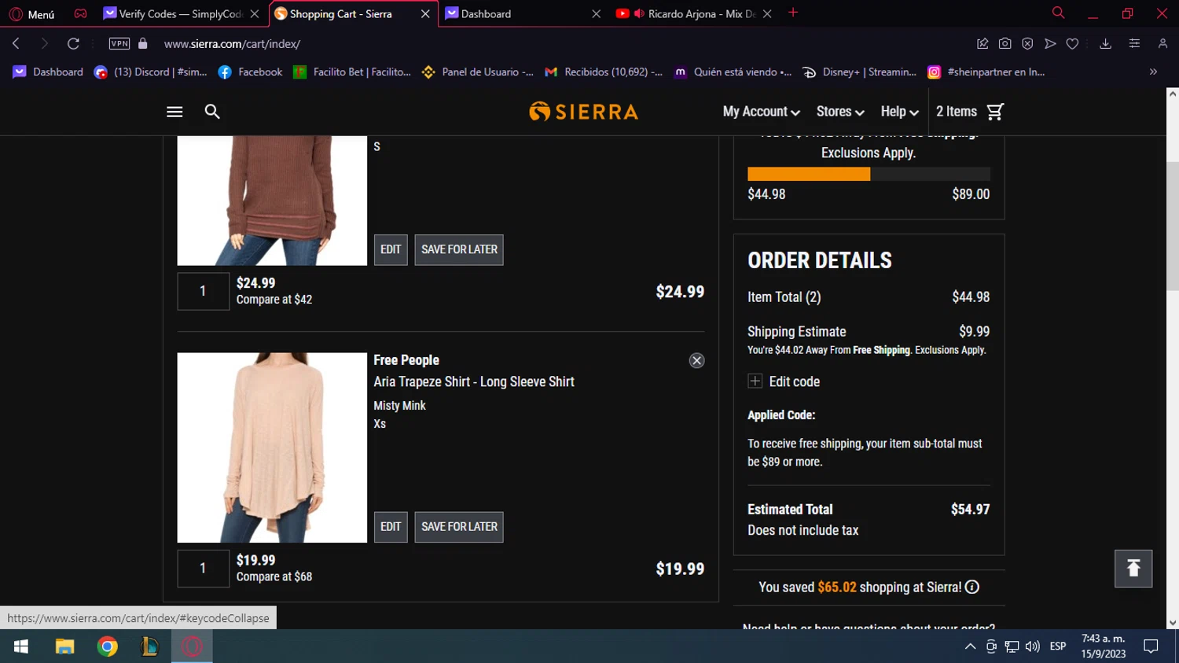Open Facilito Bet bookmark
The width and height of the screenshot is (1179, 663).
click(352, 72)
